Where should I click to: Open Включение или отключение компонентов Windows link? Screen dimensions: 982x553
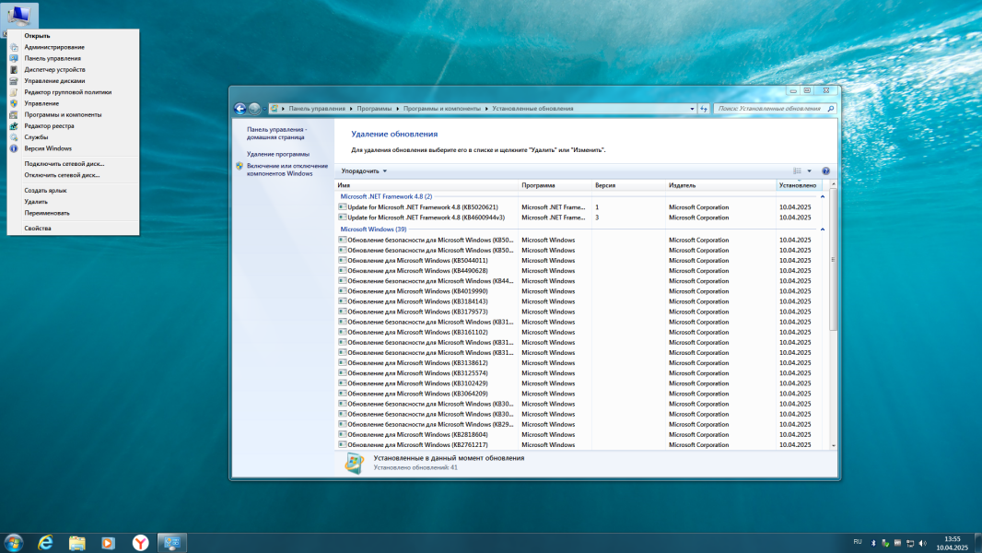pyautogui.click(x=286, y=170)
